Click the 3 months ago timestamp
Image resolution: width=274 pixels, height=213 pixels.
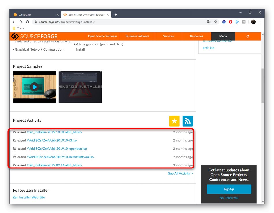[x=183, y=165]
